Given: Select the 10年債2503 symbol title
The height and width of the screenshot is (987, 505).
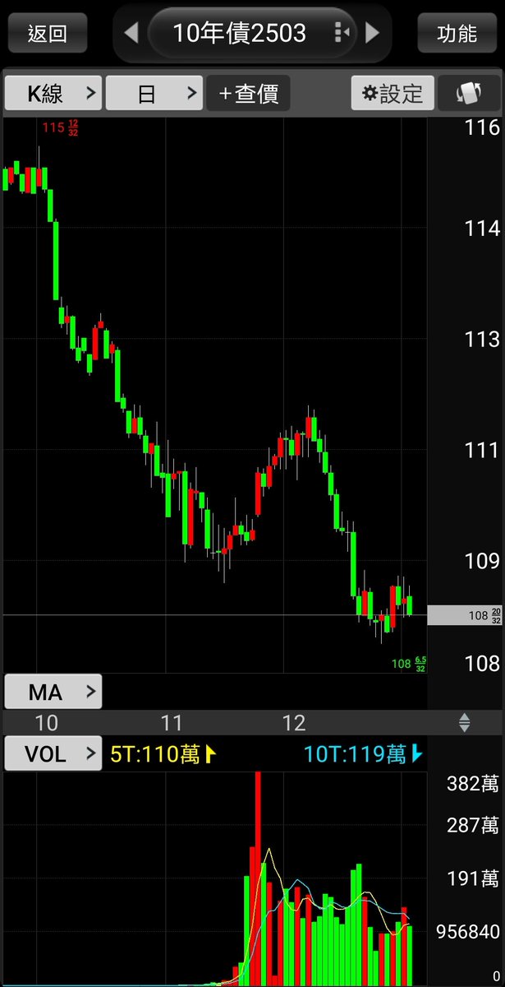Looking at the screenshot, I should tap(239, 33).
